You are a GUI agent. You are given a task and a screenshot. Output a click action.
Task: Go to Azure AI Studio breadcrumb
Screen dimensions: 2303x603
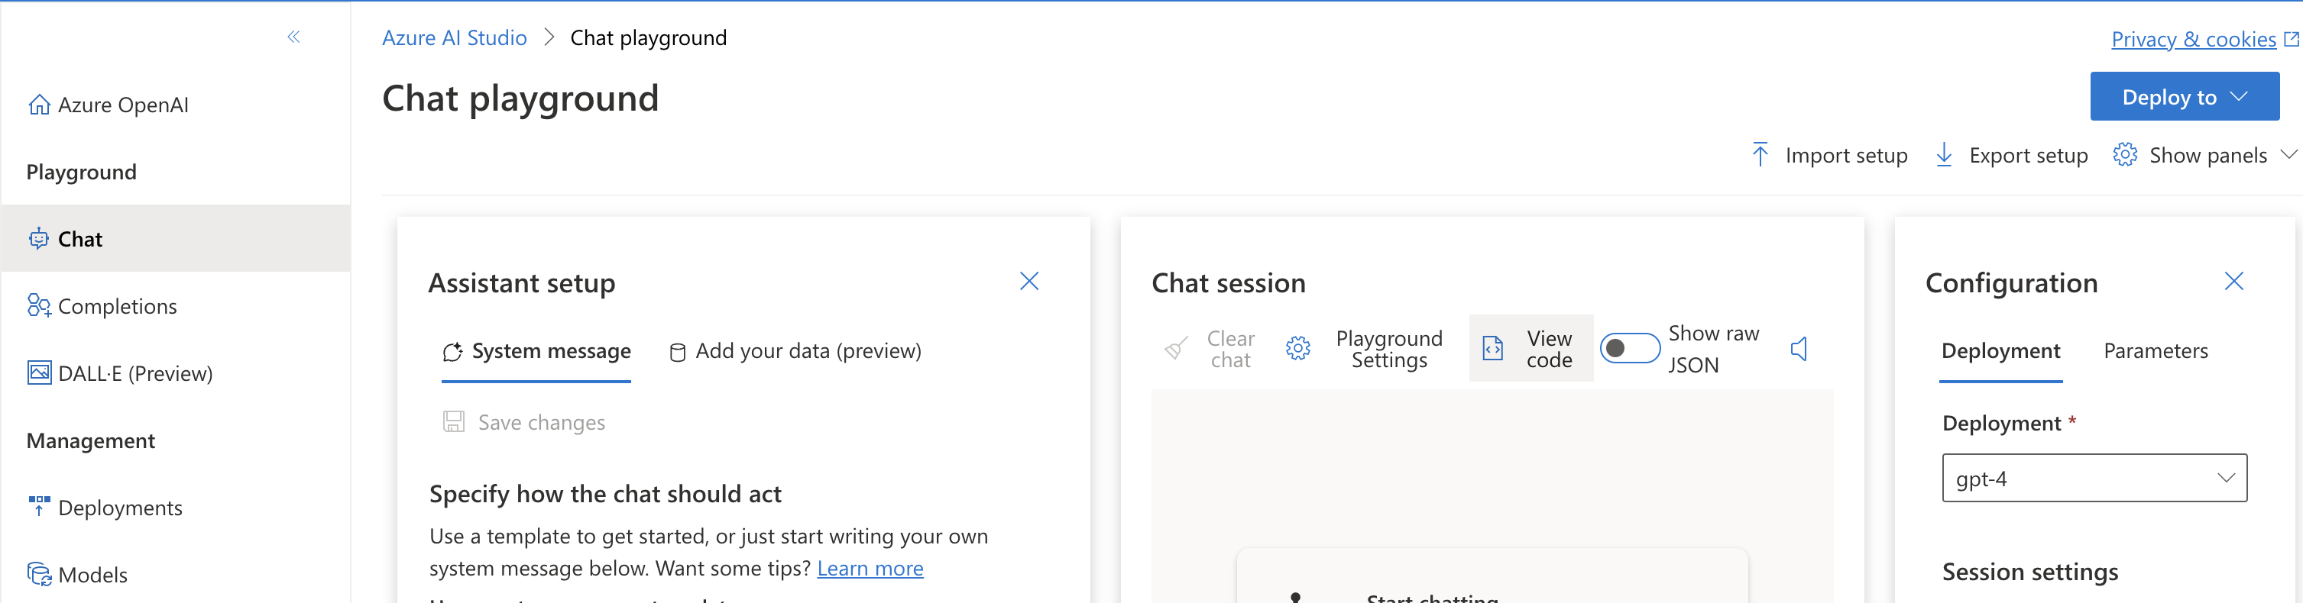[454, 37]
